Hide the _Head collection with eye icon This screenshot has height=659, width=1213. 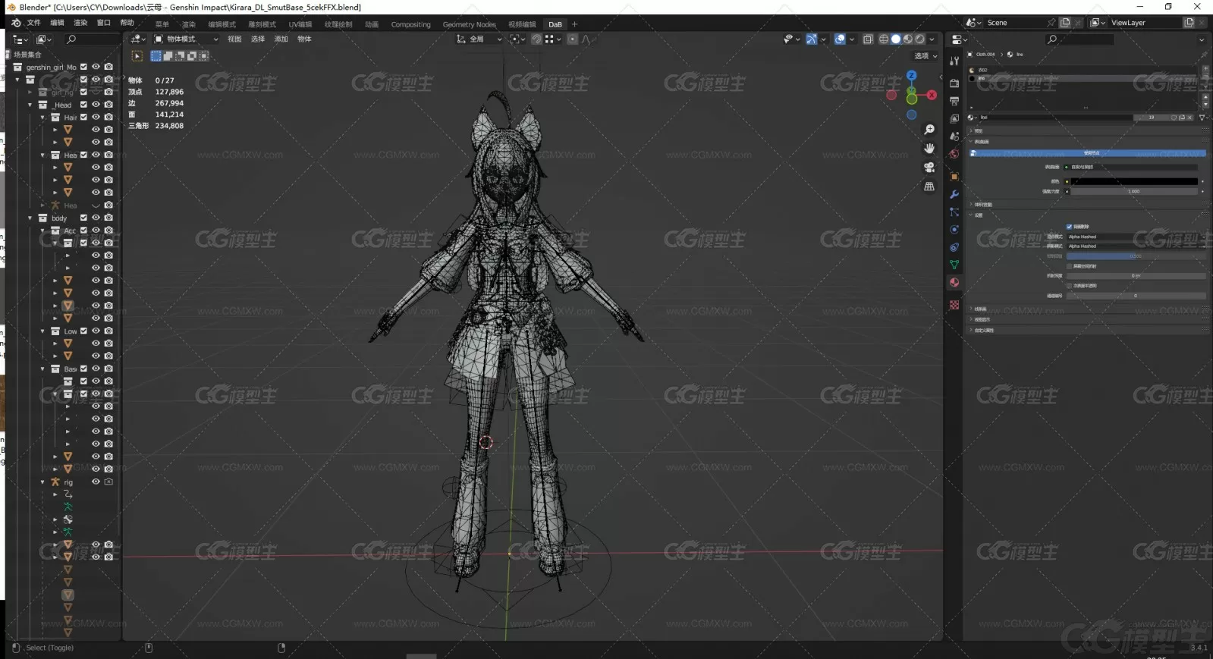(96, 105)
